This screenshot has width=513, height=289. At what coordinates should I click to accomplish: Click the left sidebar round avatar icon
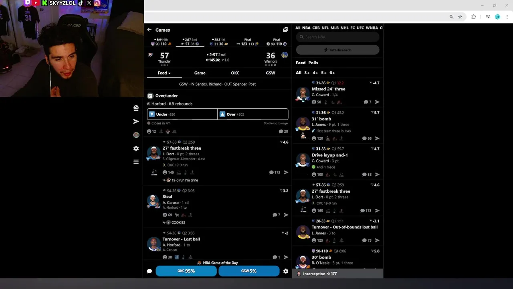tap(136, 135)
